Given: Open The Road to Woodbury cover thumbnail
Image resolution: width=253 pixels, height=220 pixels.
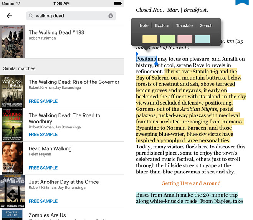Looking at the screenshot, I should pyautogui.click(x=12, y=125).
